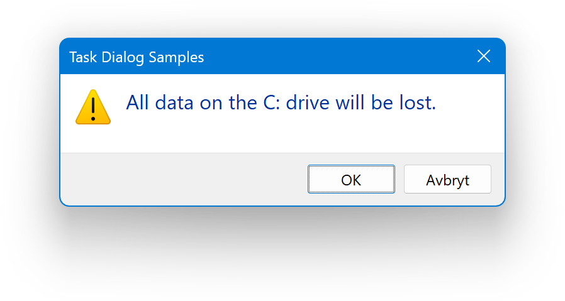Click the exclamation mark inside warning icon
565x301 pixels.
point(93,106)
